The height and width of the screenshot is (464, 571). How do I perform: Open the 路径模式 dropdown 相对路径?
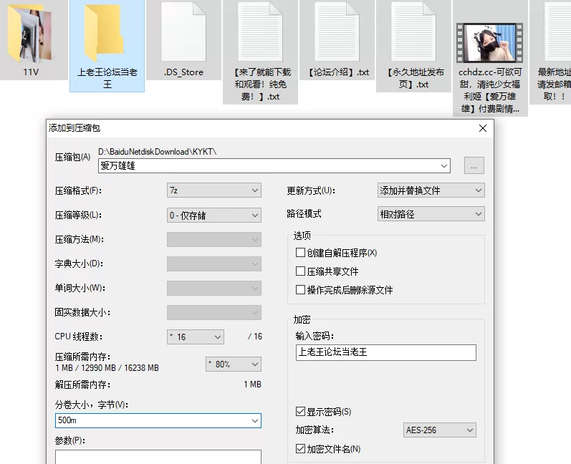431,214
